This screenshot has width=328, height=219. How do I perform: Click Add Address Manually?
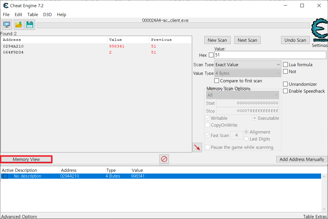[302, 159]
